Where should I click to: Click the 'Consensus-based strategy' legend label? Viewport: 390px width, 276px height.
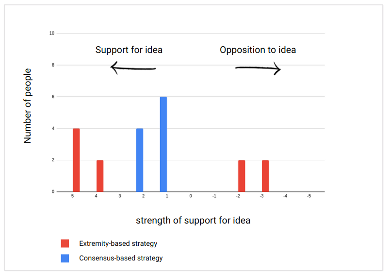121,258
